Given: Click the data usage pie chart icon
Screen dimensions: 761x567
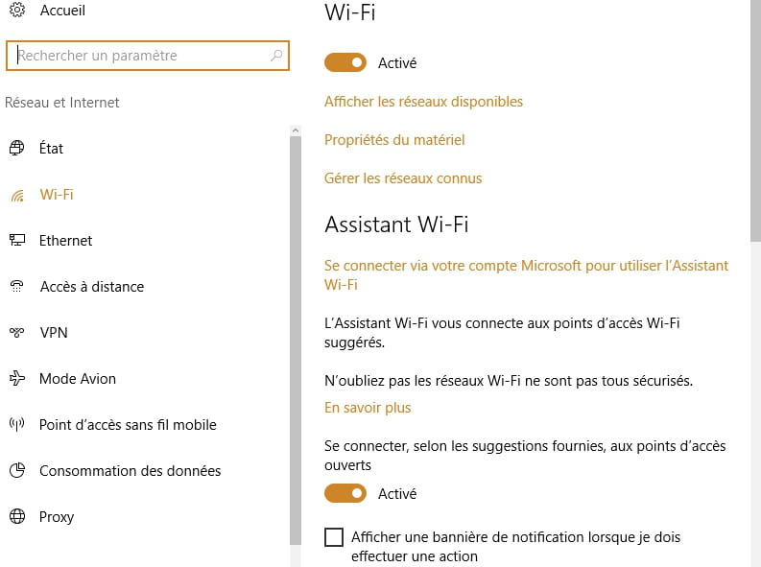Looking at the screenshot, I should pos(17,470).
